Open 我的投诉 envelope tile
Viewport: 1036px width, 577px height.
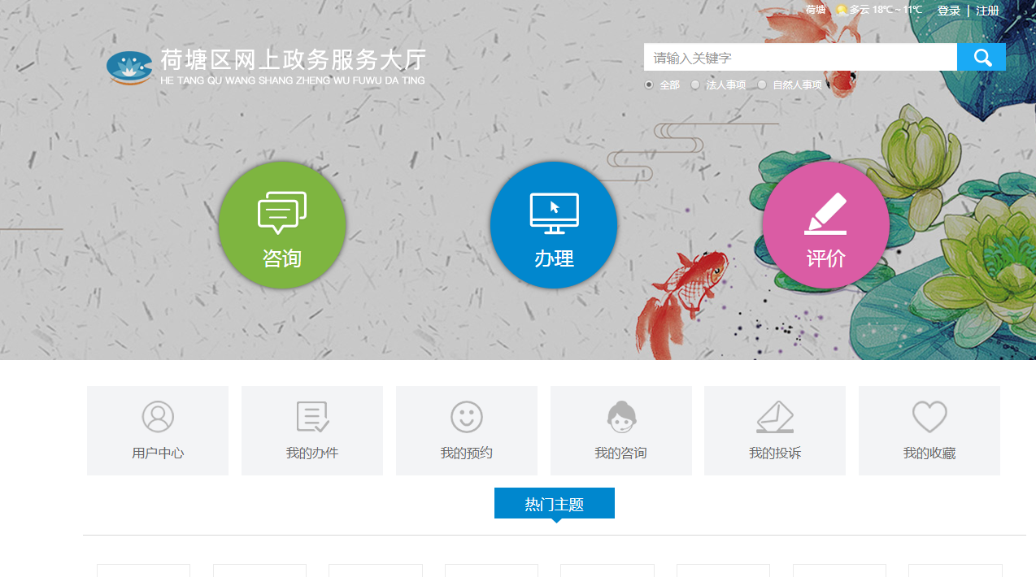tap(775, 431)
